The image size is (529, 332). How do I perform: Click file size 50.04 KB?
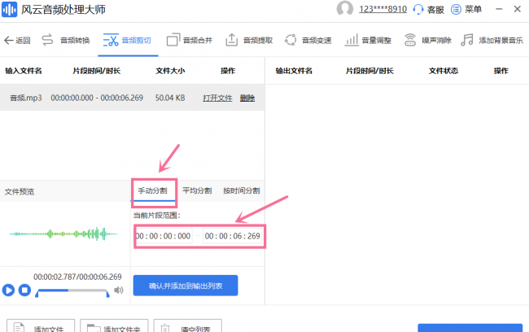click(170, 98)
